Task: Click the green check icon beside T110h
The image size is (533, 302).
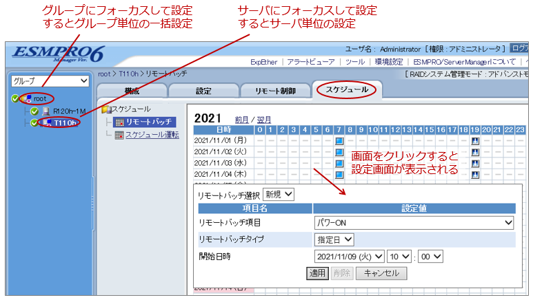Action: (x=34, y=123)
